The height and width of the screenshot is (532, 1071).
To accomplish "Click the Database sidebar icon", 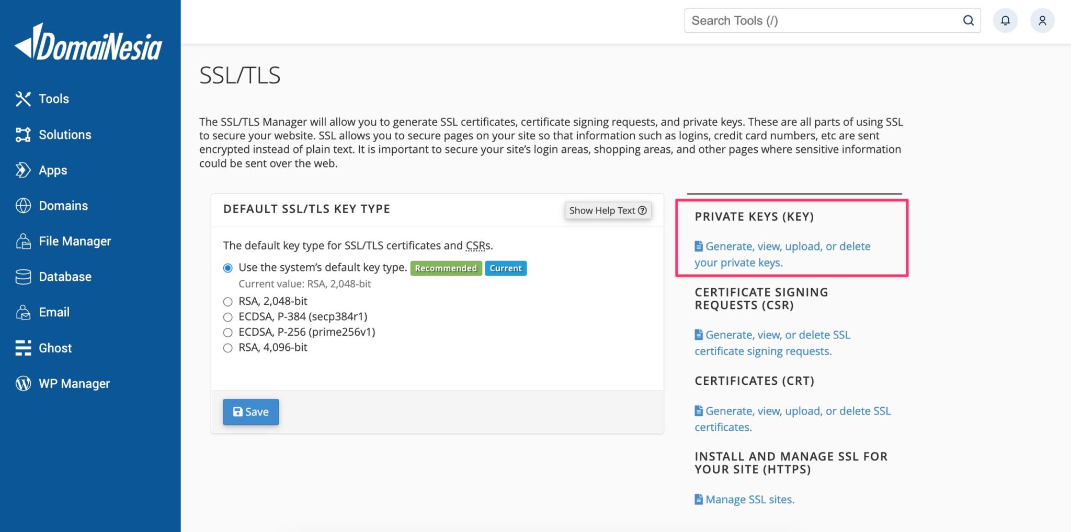I will [23, 276].
